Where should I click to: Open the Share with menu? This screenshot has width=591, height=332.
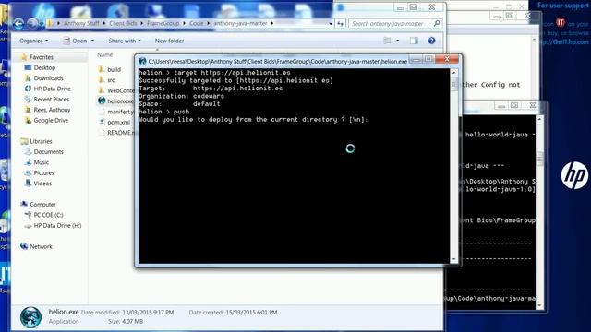tap(125, 41)
